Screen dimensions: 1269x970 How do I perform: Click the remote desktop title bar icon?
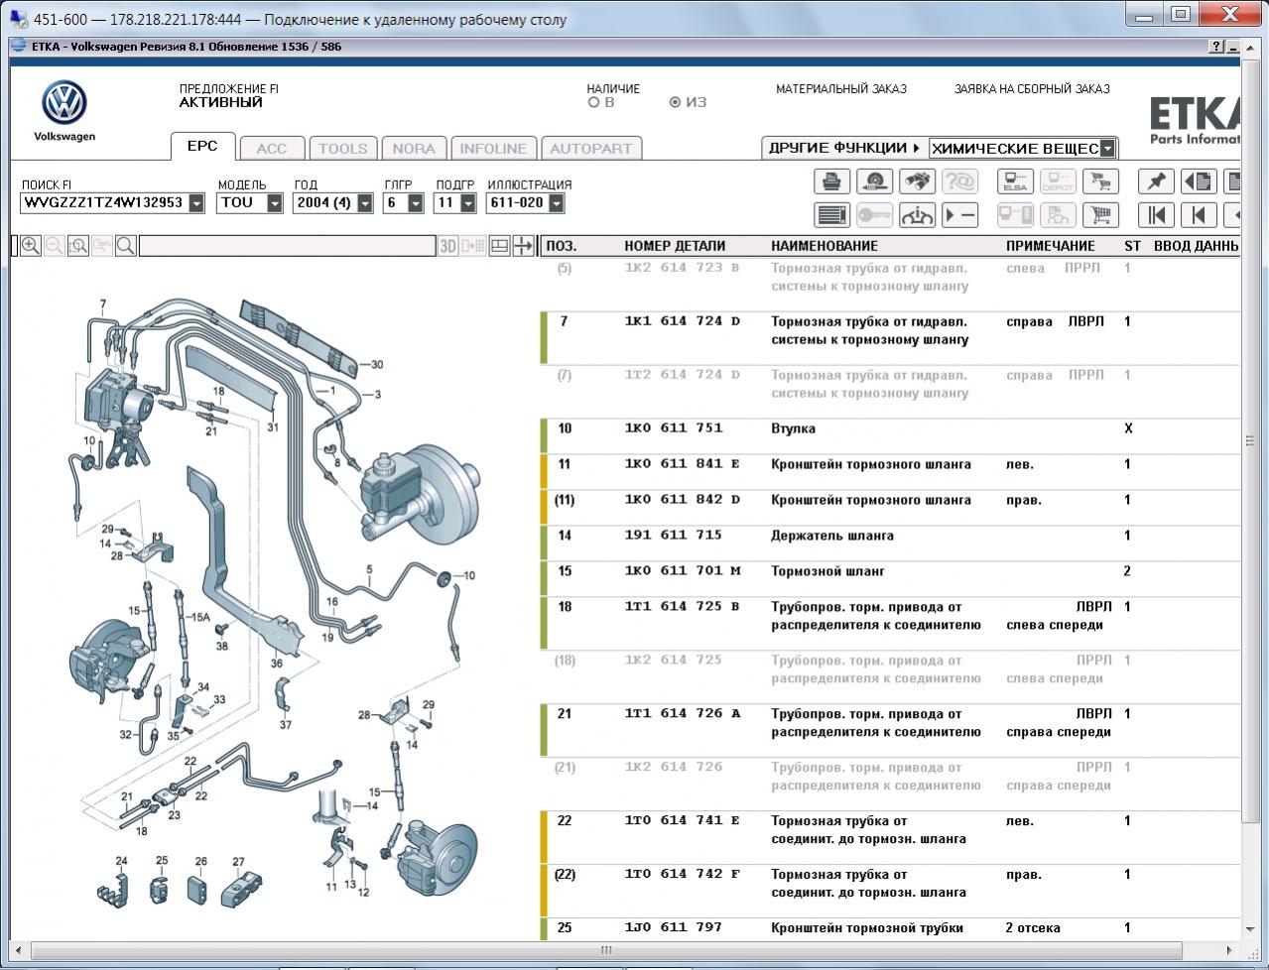pyautogui.click(x=18, y=19)
